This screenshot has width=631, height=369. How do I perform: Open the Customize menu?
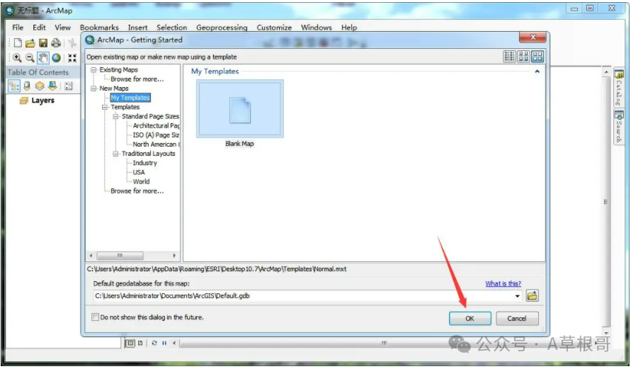click(274, 28)
